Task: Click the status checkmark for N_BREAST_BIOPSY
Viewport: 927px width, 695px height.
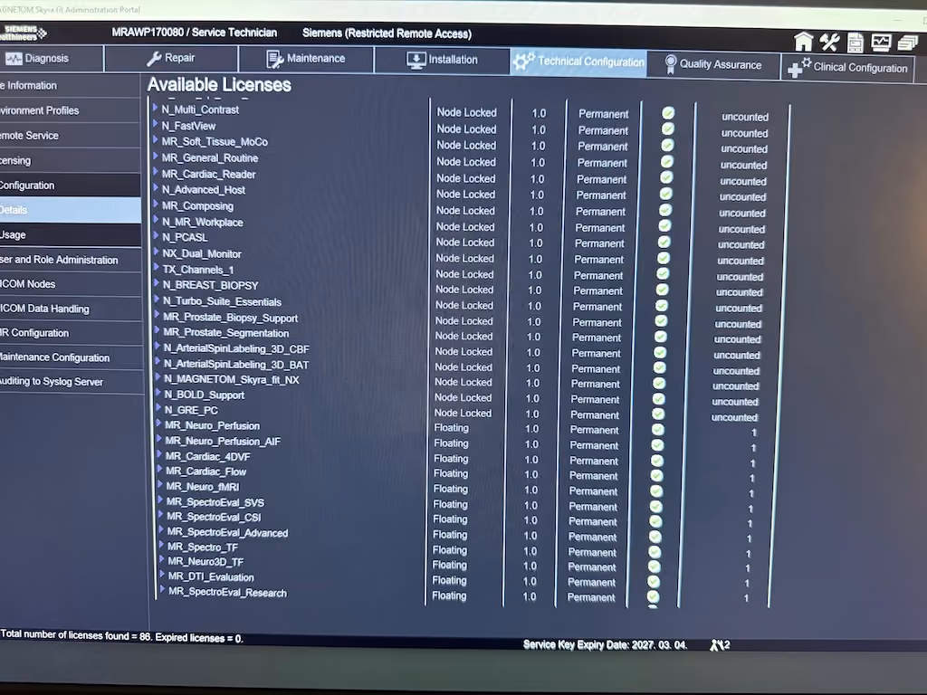Action: [x=662, y=290]
